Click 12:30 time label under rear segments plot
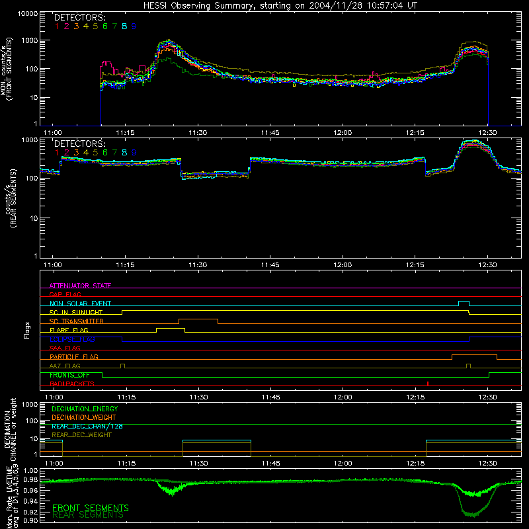The height and width of the screenshot is (529, 529). [487, 265]
